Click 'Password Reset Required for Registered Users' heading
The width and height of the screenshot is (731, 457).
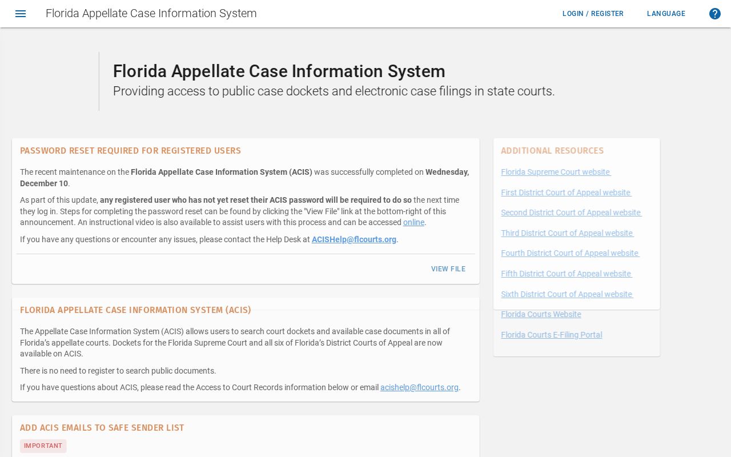point(130,151)
